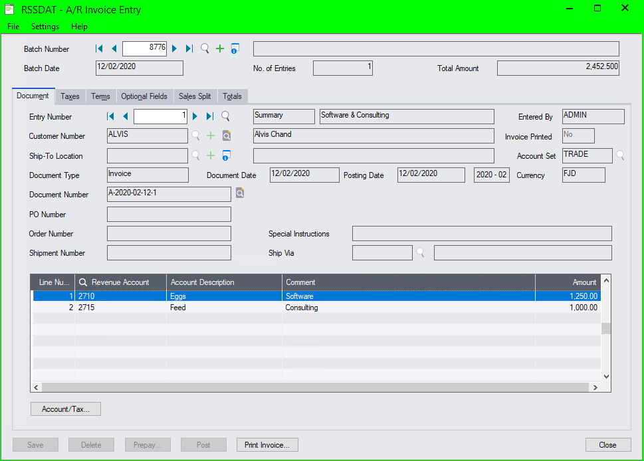Screen dimensions: 644x461
Task: Jump to last entry number arrow
Action: tap(210, 116)
